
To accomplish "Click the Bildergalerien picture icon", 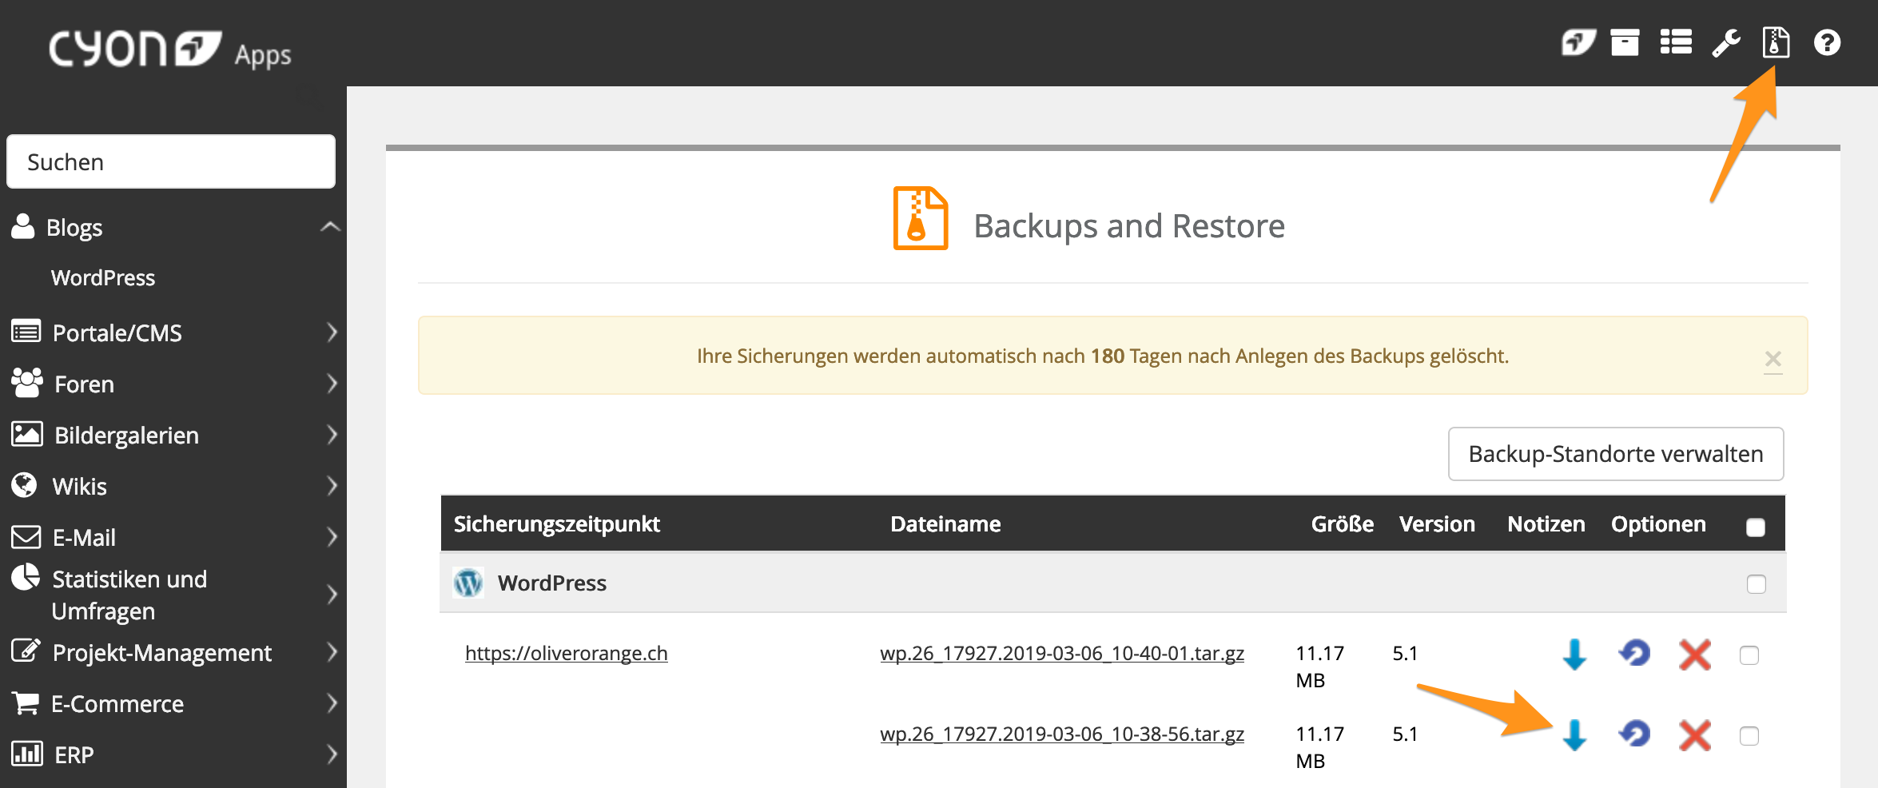I will click(27, 434).
